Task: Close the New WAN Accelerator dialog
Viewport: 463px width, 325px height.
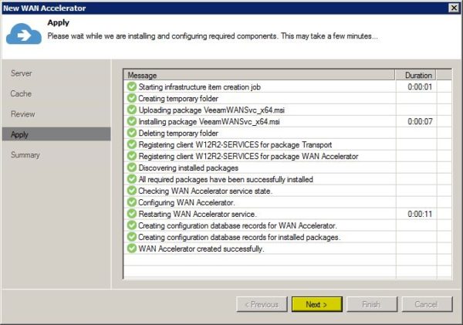Action: point(454,8)
